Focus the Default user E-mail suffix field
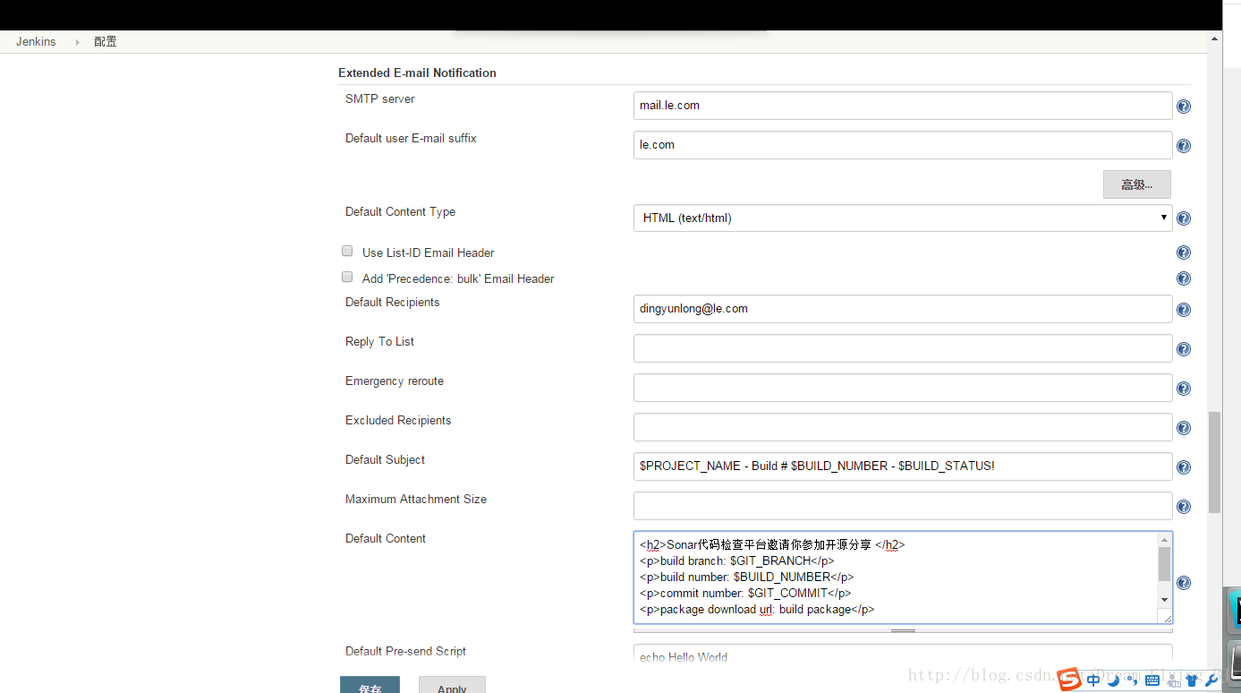This screenshot has height=693, width=1241. pos(903,145)
